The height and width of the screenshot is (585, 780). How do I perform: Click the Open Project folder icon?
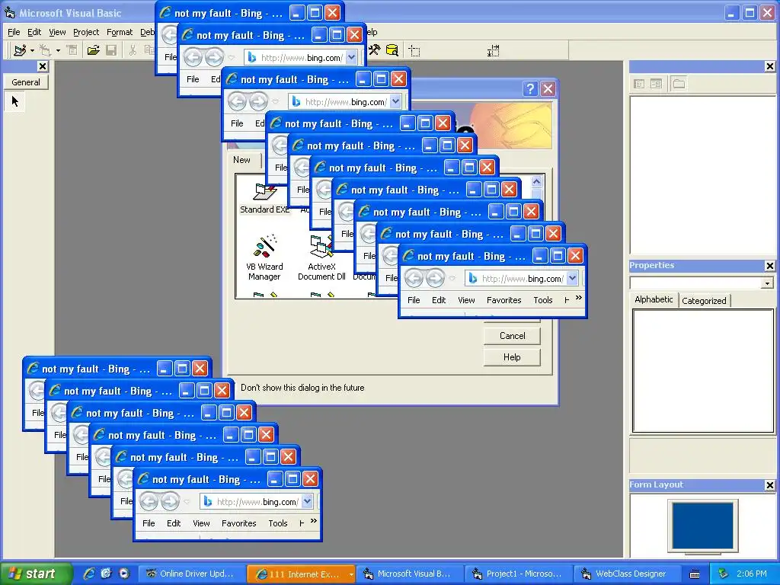[x=93, y=50]
